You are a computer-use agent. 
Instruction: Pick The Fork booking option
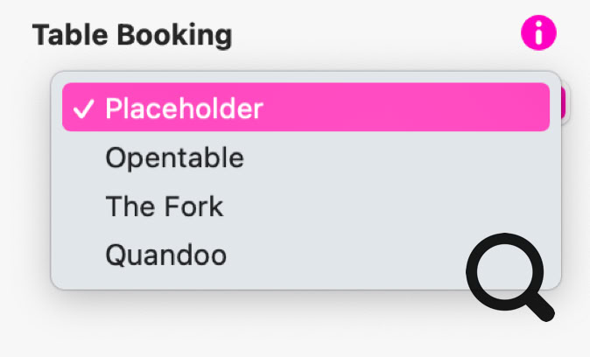(x=164, y=206)
